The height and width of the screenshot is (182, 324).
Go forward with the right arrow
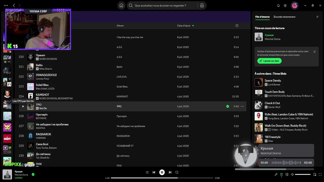(19, 5)
